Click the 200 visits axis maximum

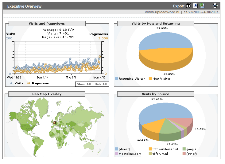[9, 38]
